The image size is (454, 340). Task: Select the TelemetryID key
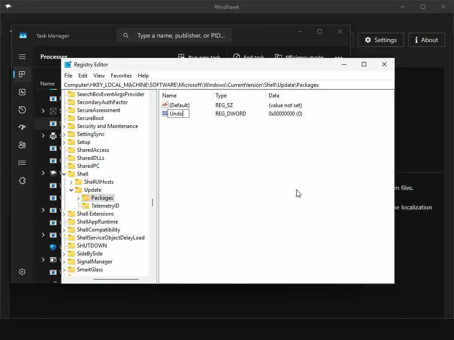tap(105, 206)
